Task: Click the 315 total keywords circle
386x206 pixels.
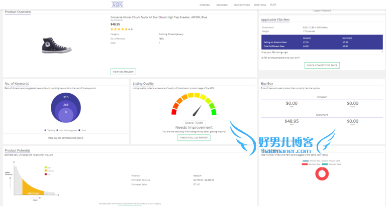Action: [66, 97]
